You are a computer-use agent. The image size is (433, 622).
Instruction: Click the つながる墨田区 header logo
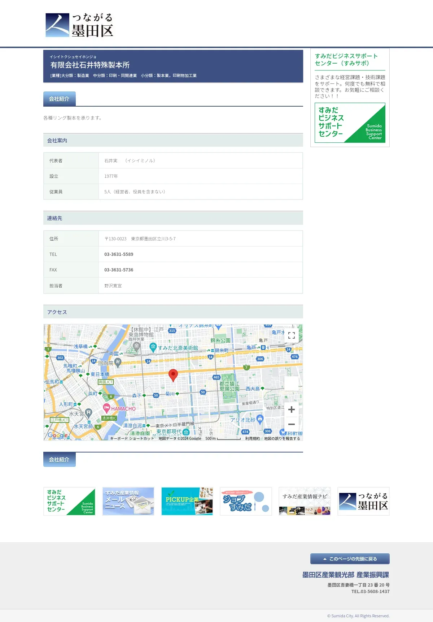[x=79, y=25]
